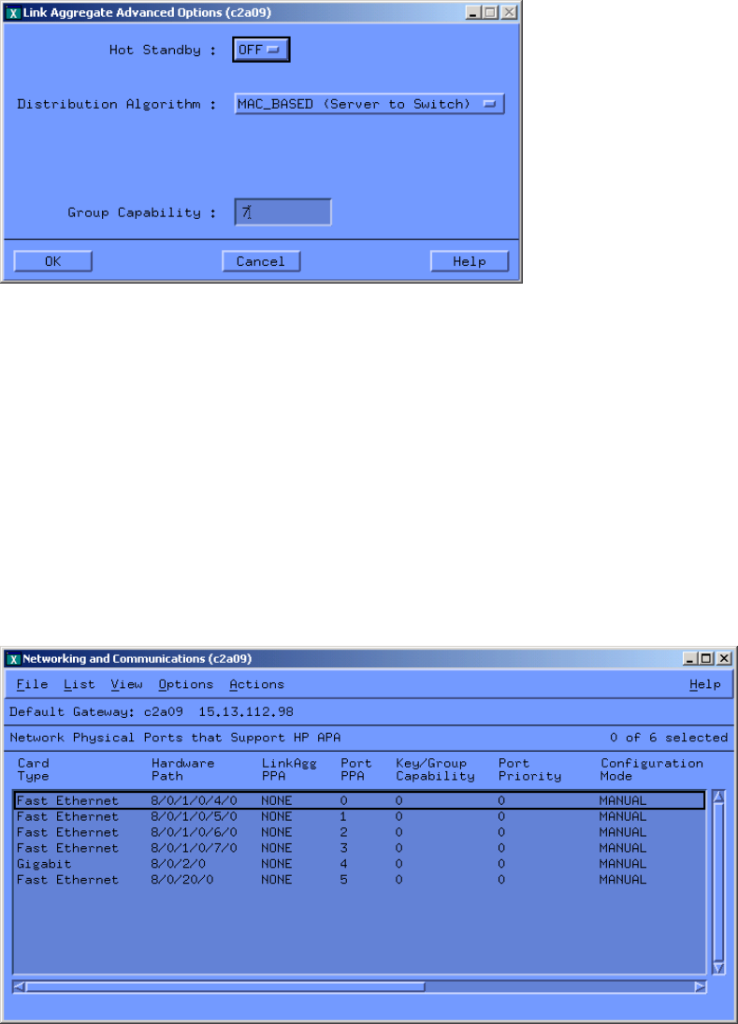This screenshot has height=1024, width=738.
Task: Open the List menu
Action: tap(79, 684)
